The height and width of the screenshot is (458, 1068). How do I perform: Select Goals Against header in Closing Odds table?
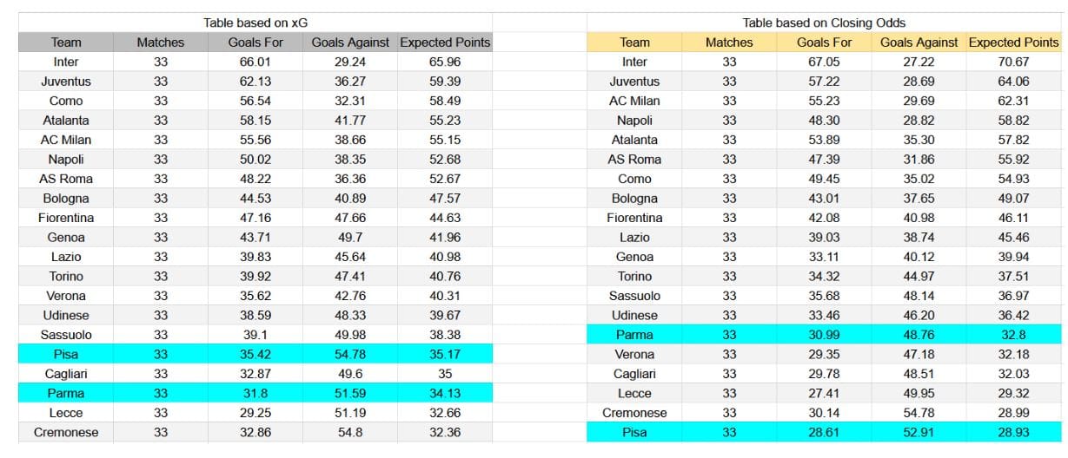click(919, 42)
